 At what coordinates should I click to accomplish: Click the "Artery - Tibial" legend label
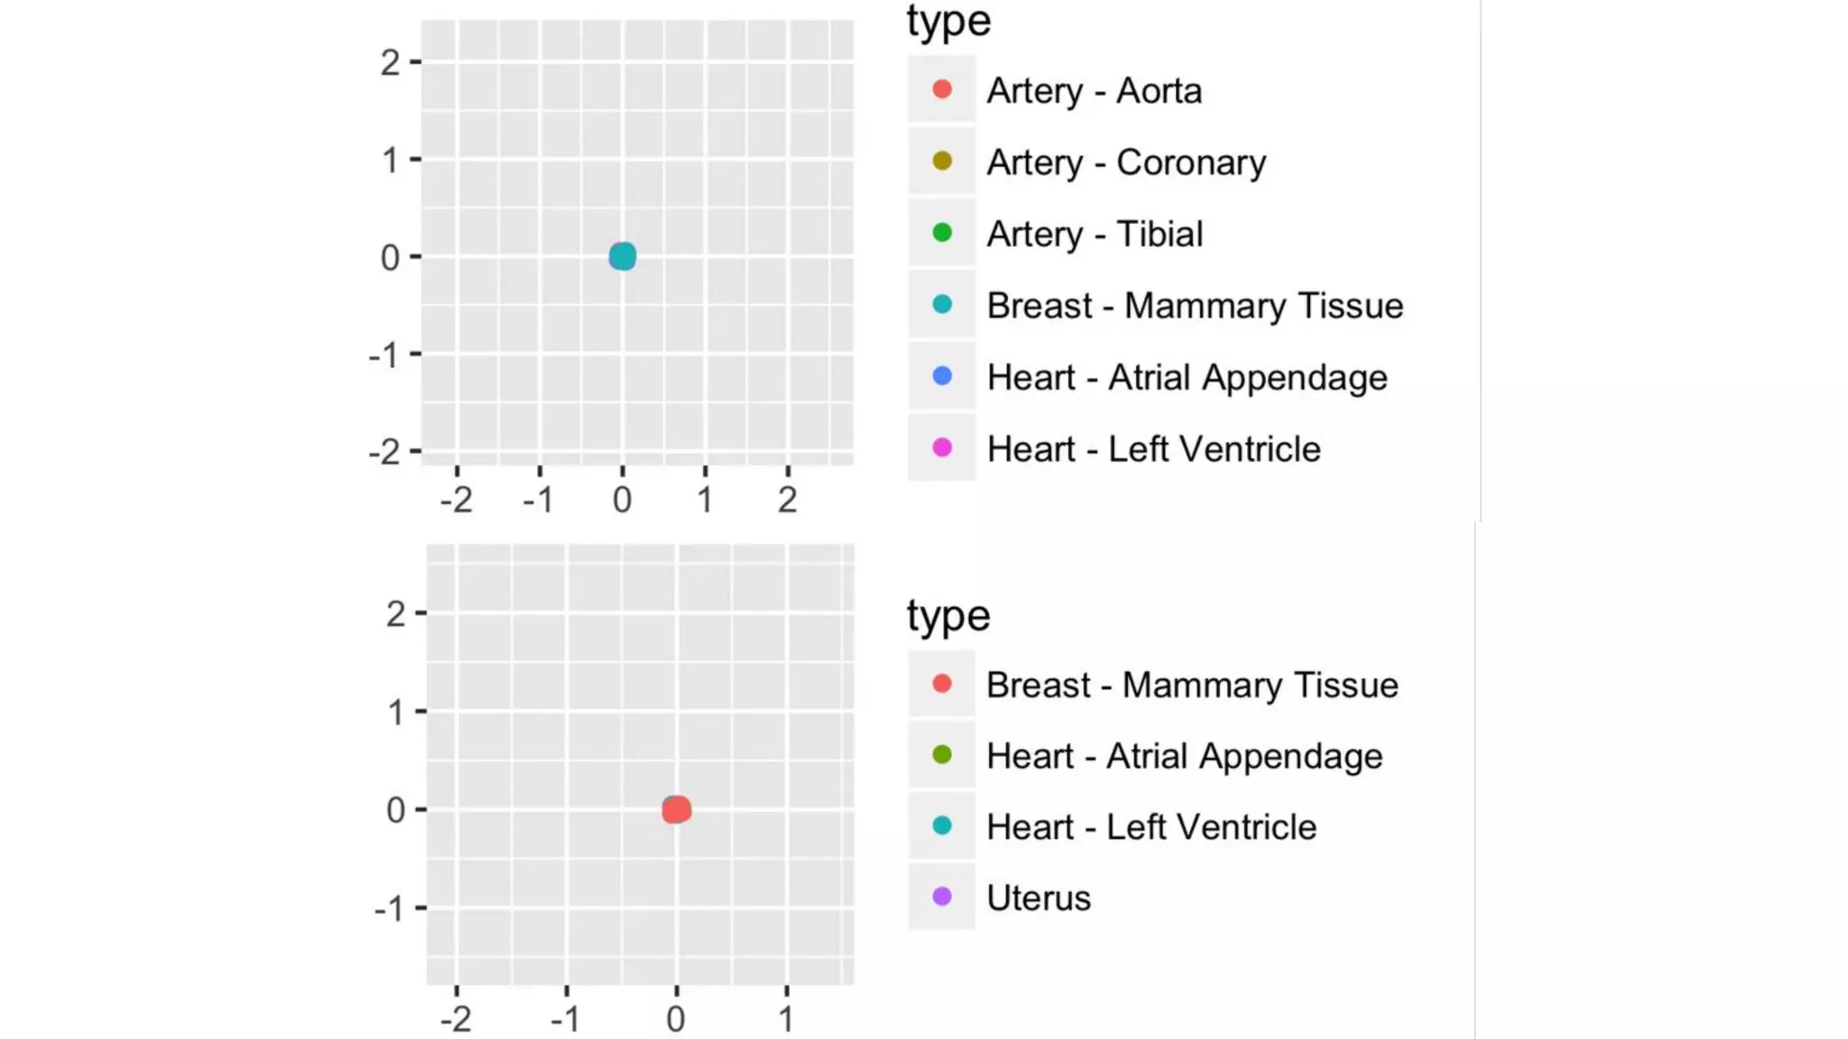pos(1095,234)
